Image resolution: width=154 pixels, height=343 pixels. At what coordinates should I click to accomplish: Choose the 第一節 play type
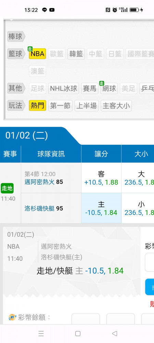tap(61, 106)
